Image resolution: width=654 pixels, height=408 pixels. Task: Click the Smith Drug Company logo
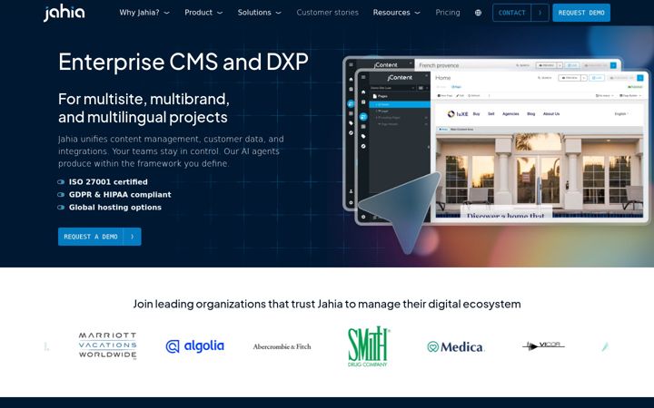[x=369, y=346]
